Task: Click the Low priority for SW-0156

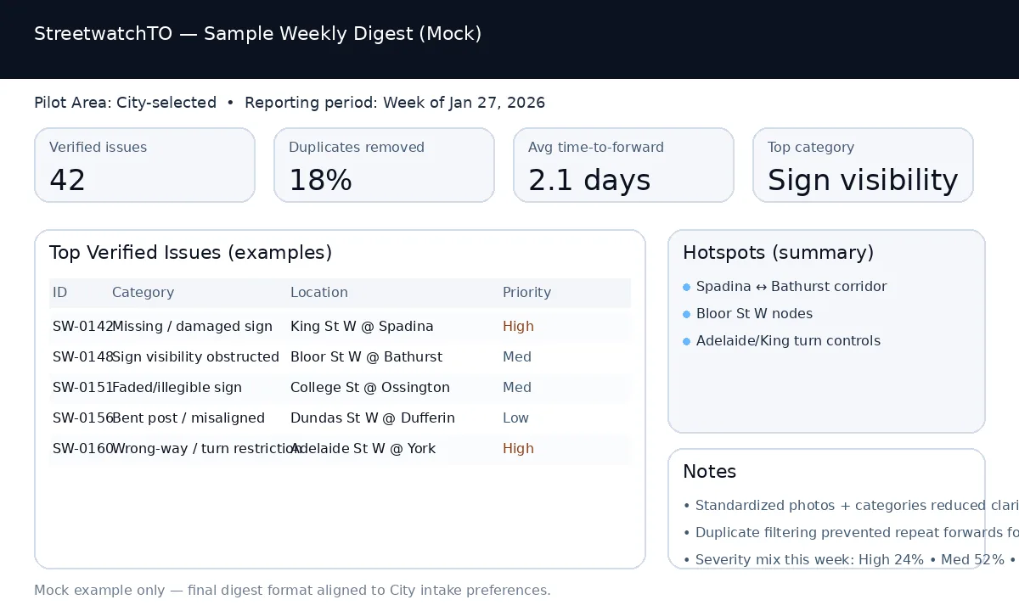Action: [x=515, y=418]
